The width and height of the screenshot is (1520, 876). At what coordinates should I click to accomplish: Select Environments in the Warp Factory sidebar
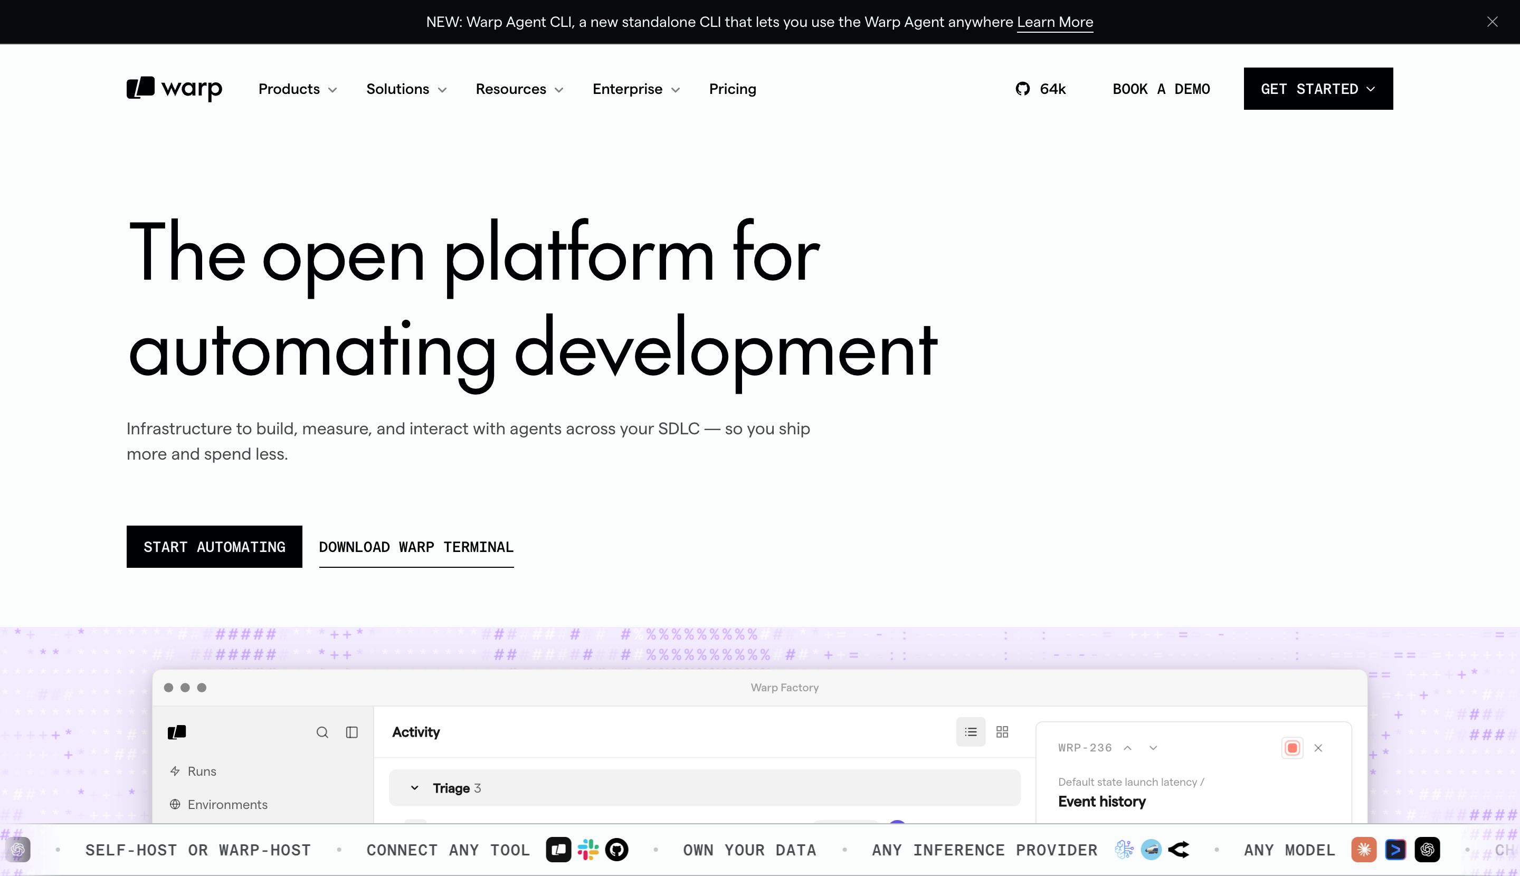point(227,804)
